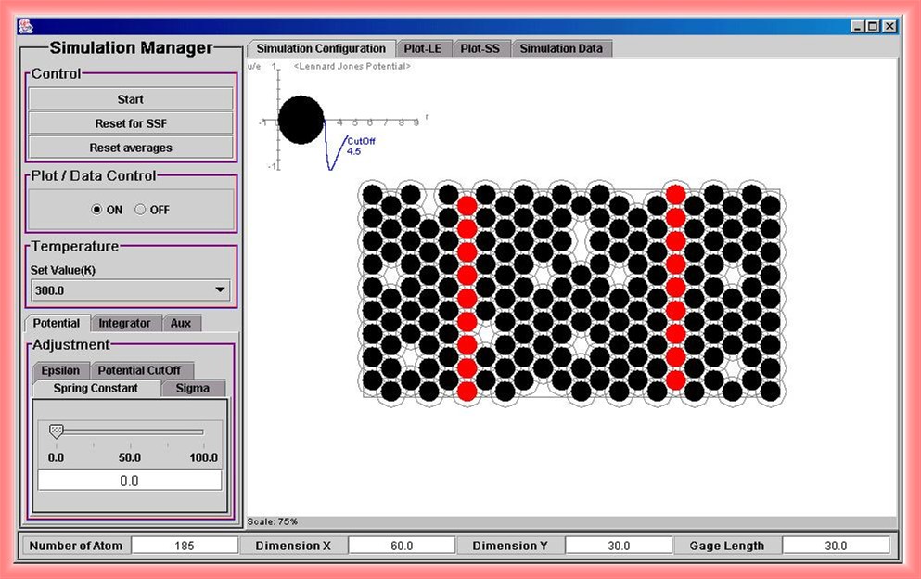Screen dimensions: 921x579
Task: Click the Reset averages button
Action: coord(131,148)
